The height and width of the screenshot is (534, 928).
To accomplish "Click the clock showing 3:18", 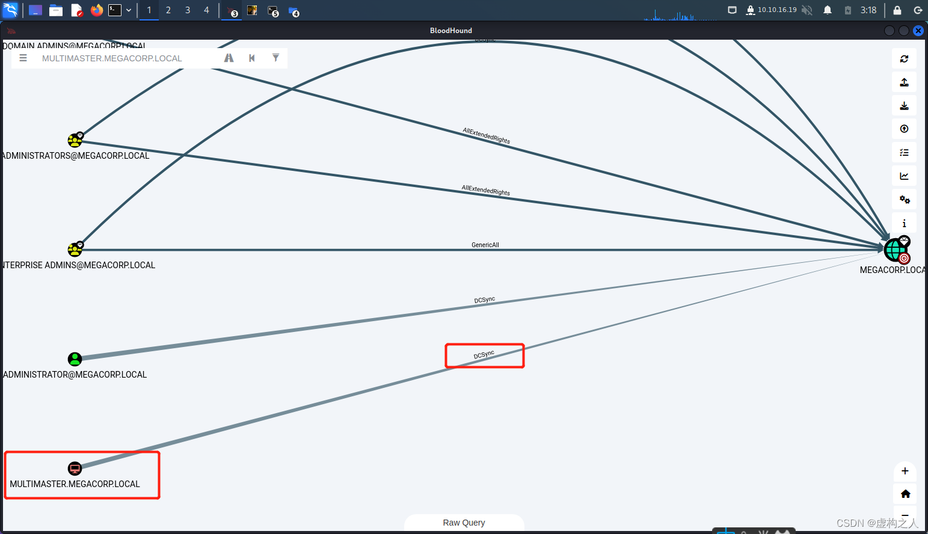I will pos(868,10).
